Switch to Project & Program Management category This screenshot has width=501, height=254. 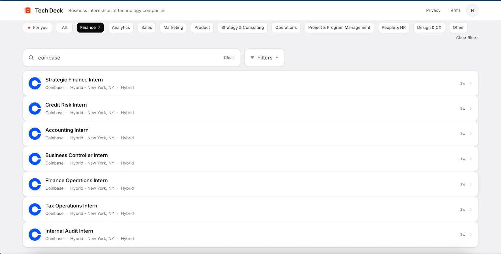pyautogui.click(x=339, y=27)
